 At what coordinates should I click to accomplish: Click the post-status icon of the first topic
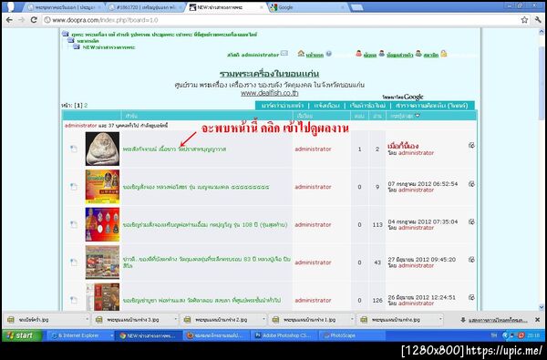pos(74,149)
